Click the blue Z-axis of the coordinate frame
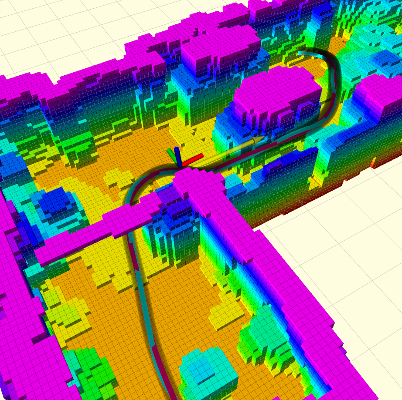The height and width of the screenshot is (400, 402). (178, 157)
